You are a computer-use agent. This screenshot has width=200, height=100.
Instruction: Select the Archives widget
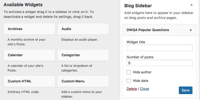[29, 29]
